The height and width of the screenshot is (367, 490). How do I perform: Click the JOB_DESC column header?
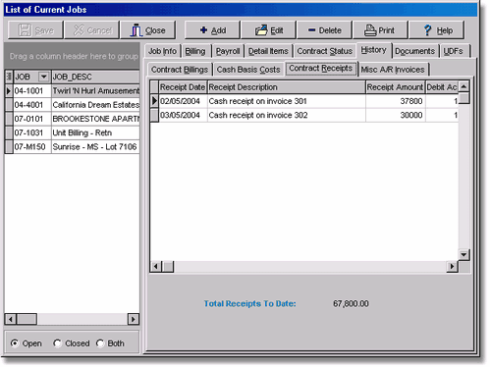click(x=95, y=77)
